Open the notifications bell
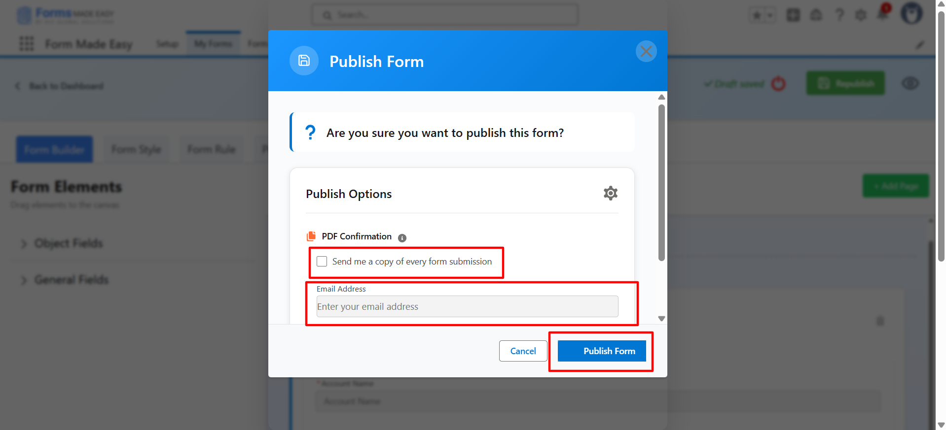The height and width of the screenshot is (430, 946). pos(883,14)
